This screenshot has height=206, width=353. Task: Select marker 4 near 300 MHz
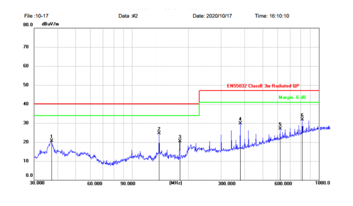[240, 122]
